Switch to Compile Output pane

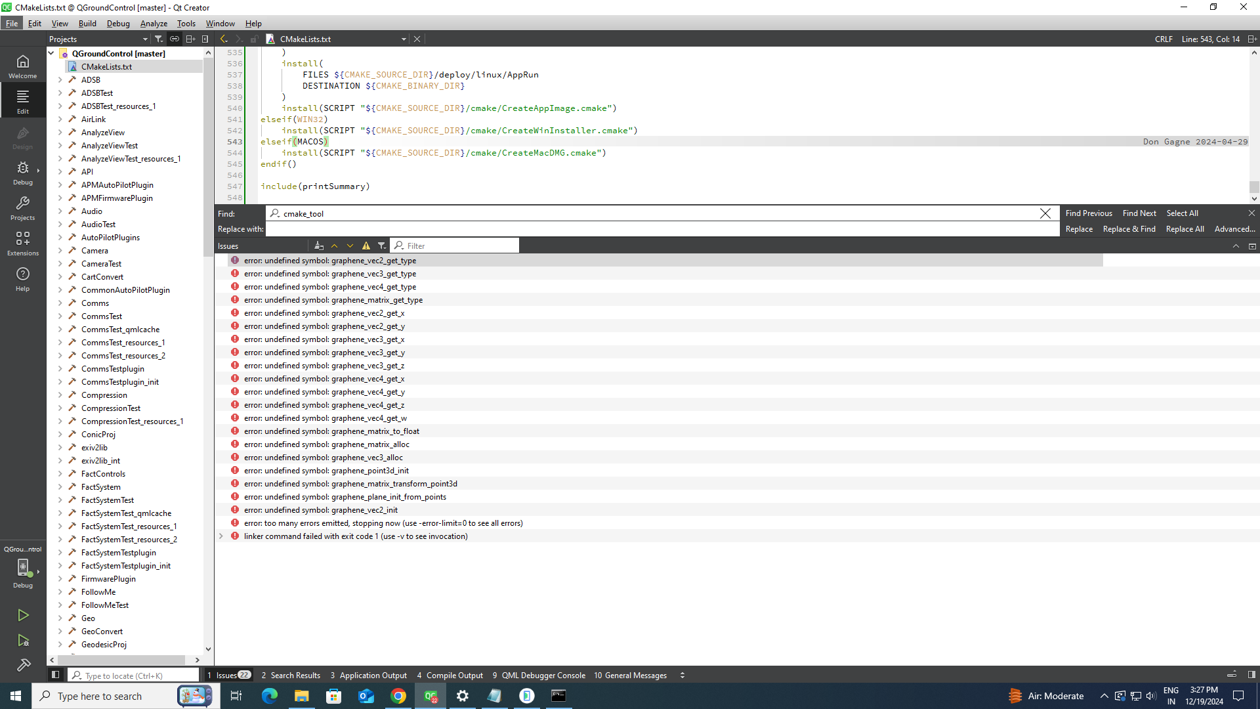point(450,675)
